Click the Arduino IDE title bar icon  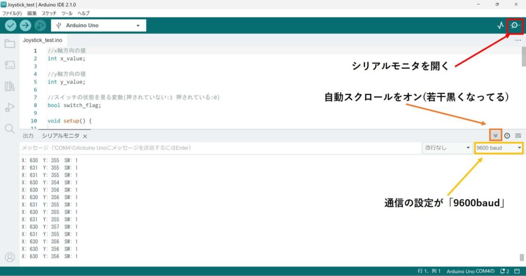4,4
